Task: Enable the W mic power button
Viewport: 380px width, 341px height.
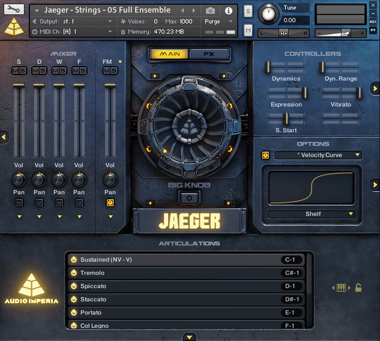Action: click(x=59, y=202)
